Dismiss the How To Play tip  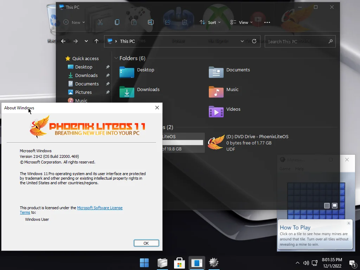(348, 223)
